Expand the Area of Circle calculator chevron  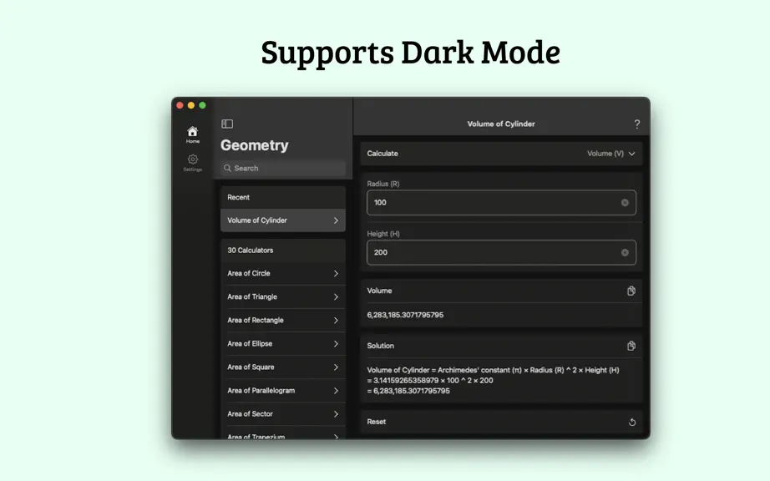click(336, 273)
